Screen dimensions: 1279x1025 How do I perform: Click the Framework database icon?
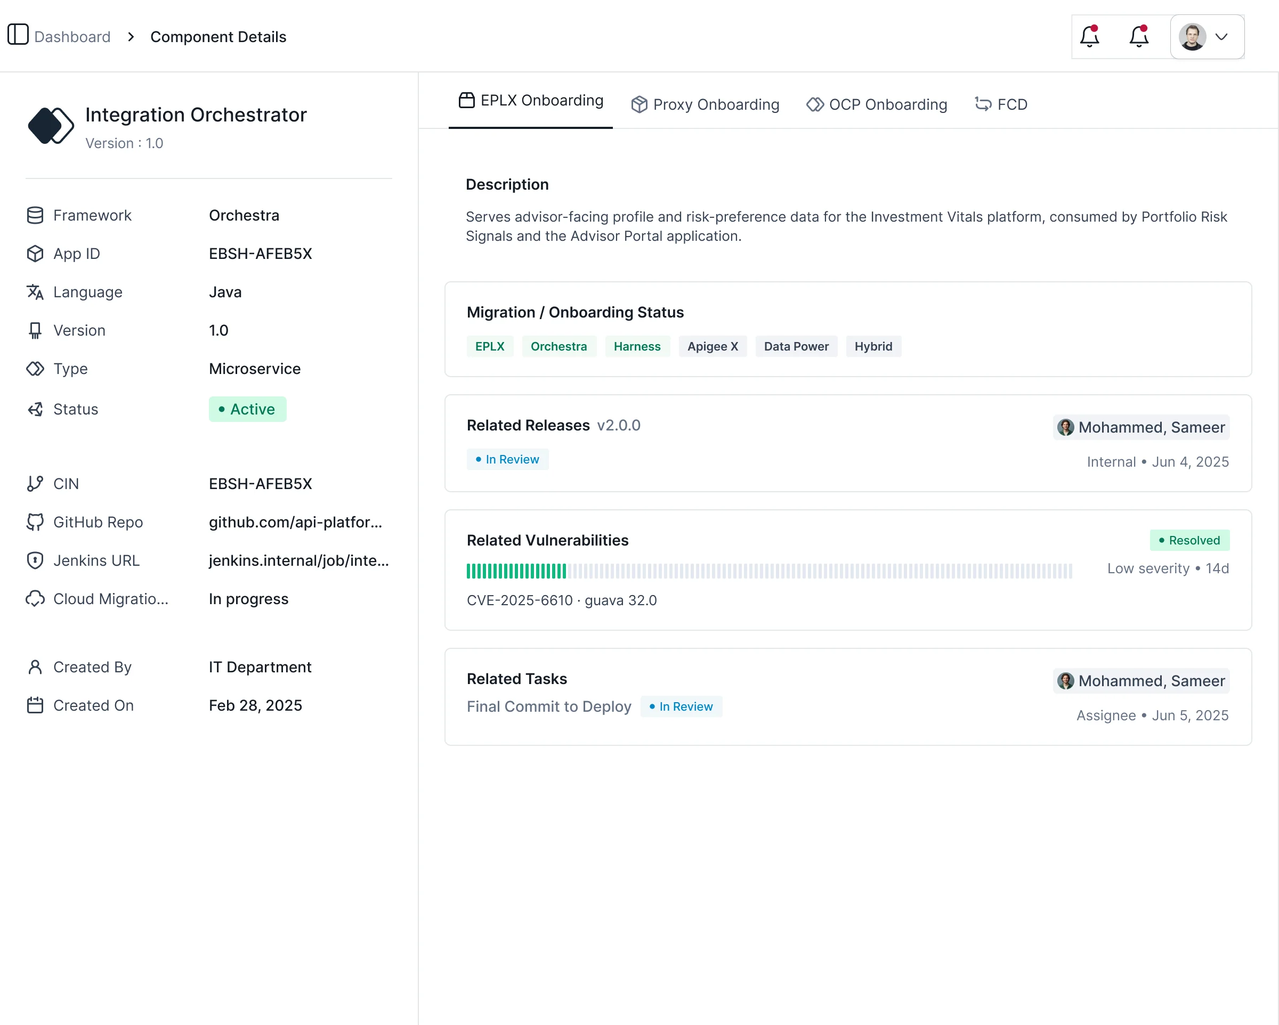pyautogui.click(x=35, y=215)
